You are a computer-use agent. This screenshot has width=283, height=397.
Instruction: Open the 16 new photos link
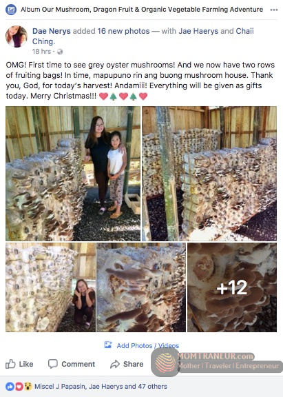point(123,31)
